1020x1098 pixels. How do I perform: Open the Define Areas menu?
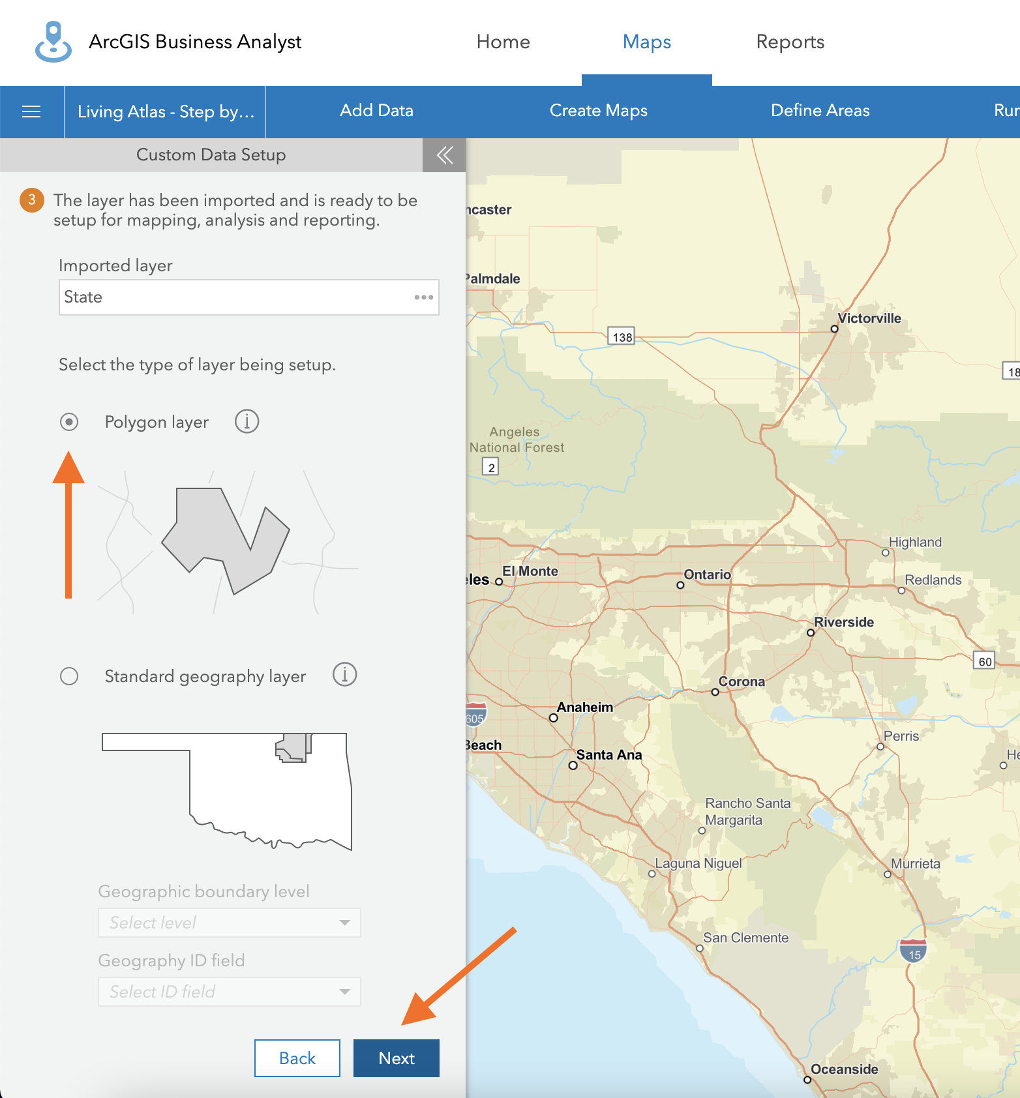pos(820,110)
